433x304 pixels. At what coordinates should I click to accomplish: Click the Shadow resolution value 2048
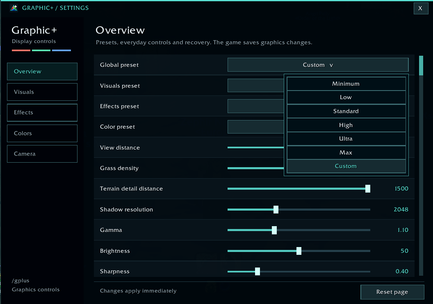pos(401,209)
